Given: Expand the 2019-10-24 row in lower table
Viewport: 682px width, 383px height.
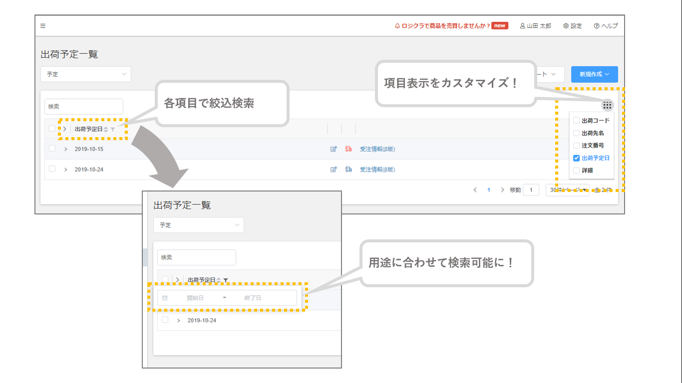Looking at the screenshot, I should [178, 320].
